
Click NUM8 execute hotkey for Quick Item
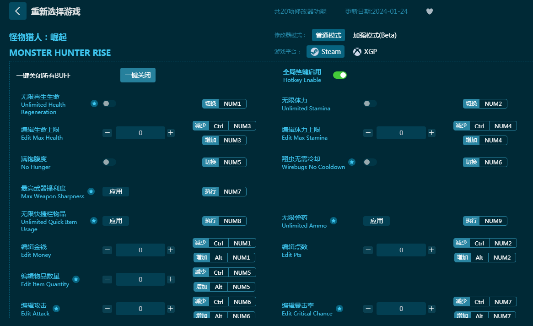coord(224,221)
